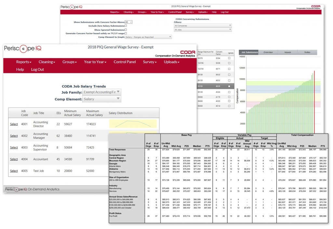
Task: Click the Periscope IQ logo on the back window
Action: click(72, 7)
